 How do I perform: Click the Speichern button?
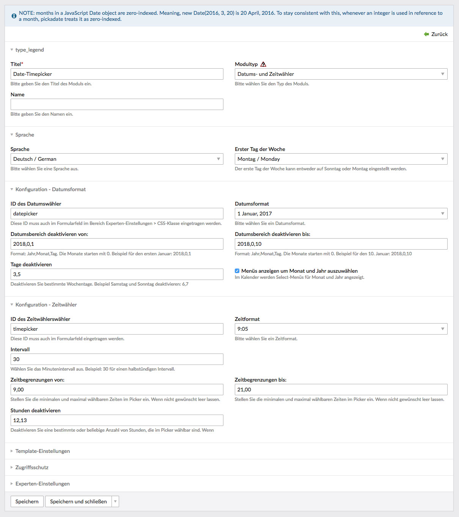[x=27, y=501]
